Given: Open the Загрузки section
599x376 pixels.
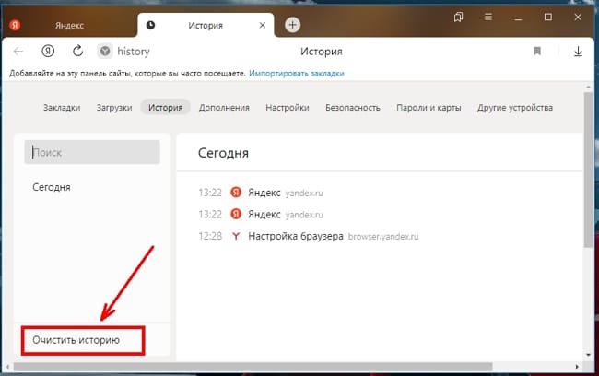Looking at the screenshot, I should [x=114, y=108].
